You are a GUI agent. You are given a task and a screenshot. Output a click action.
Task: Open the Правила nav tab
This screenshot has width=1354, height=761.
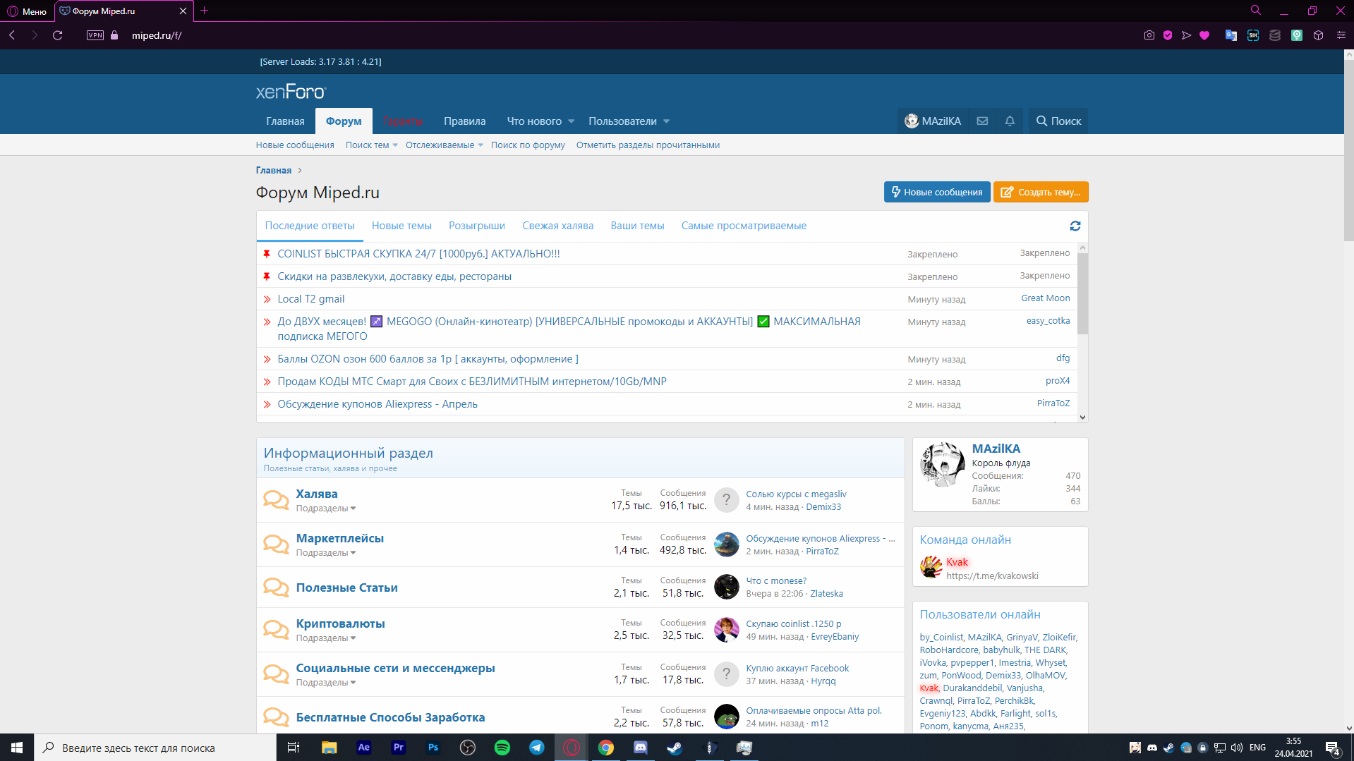point(464,121)
